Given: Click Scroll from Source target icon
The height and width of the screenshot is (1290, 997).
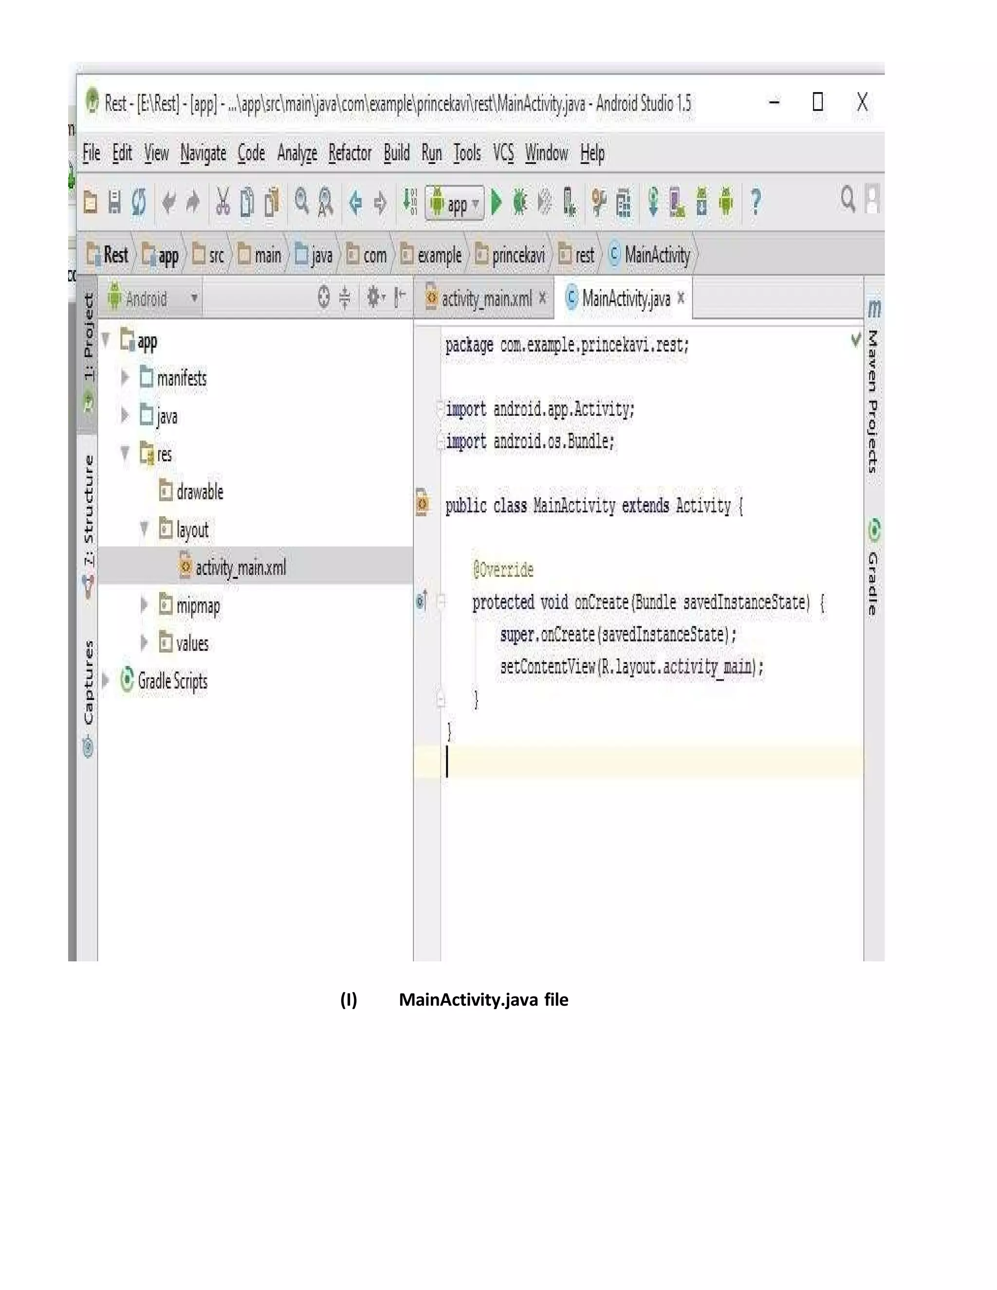Looking at the screenshot, I should pyautogui.click(x=323, y=296).
